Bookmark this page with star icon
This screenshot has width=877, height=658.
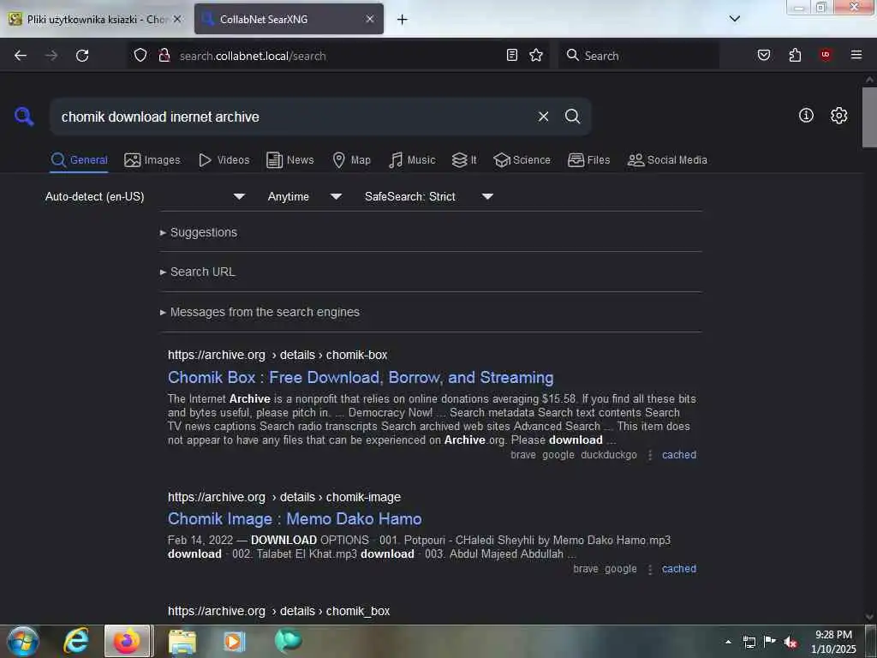pos(536,55)
